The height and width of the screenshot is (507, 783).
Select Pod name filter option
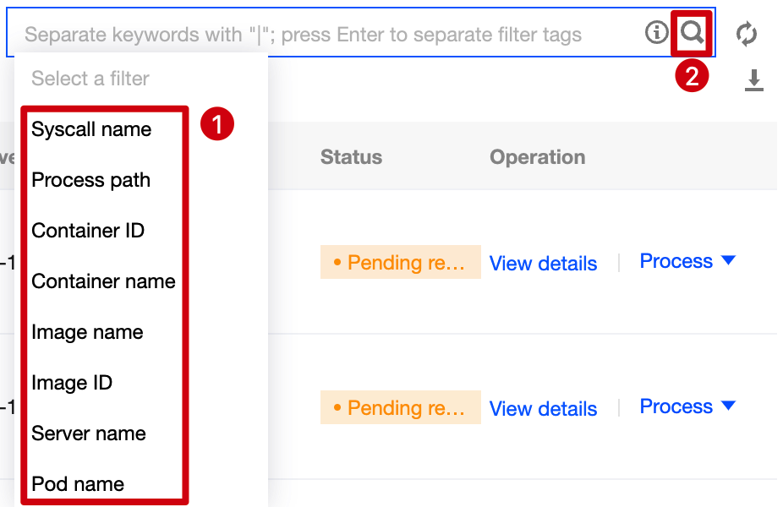[78, 484]
